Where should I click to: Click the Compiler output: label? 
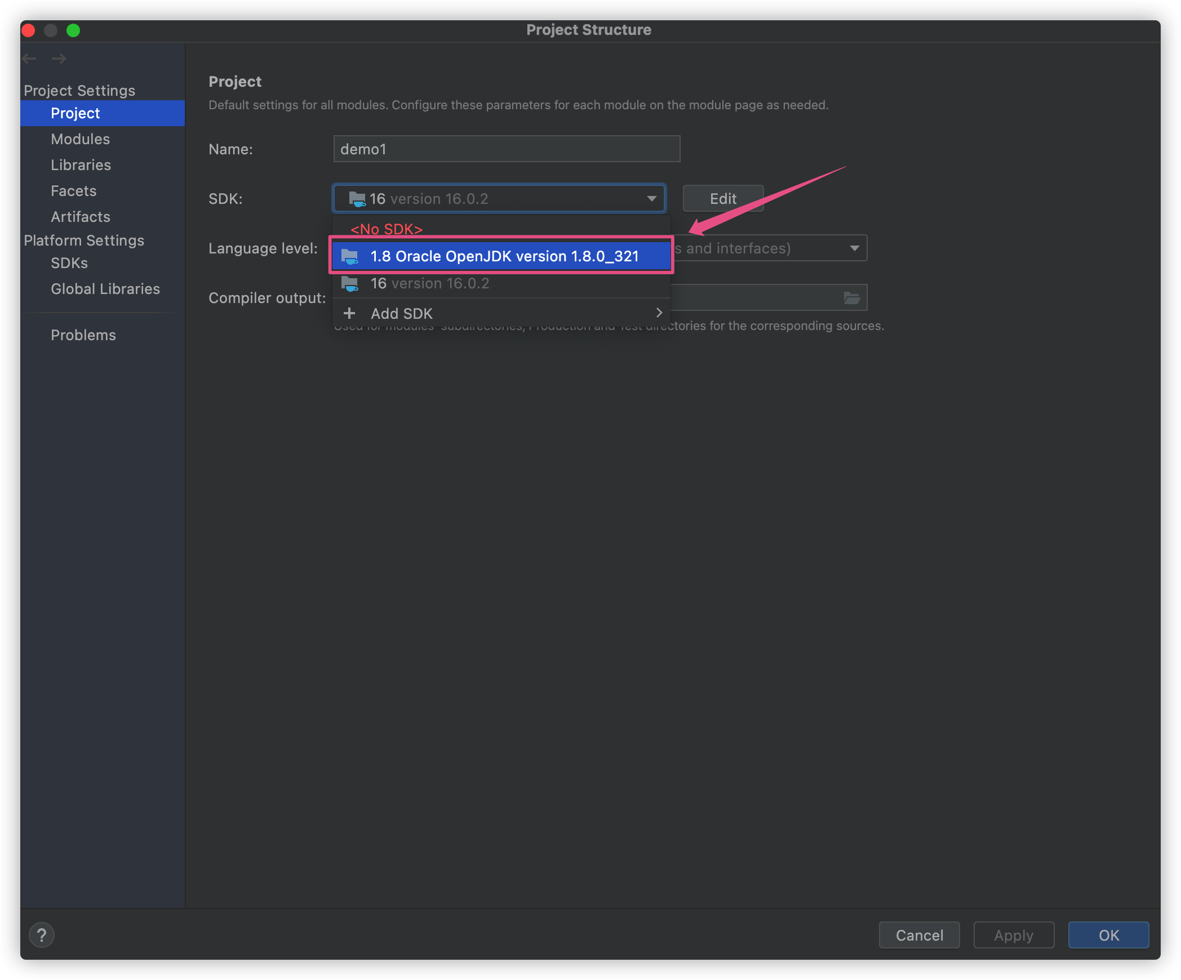tap(267, 298)
